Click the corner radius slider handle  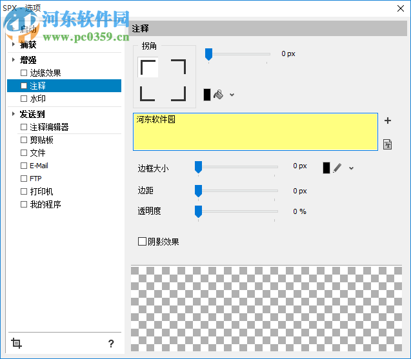[x=208, y=54]
